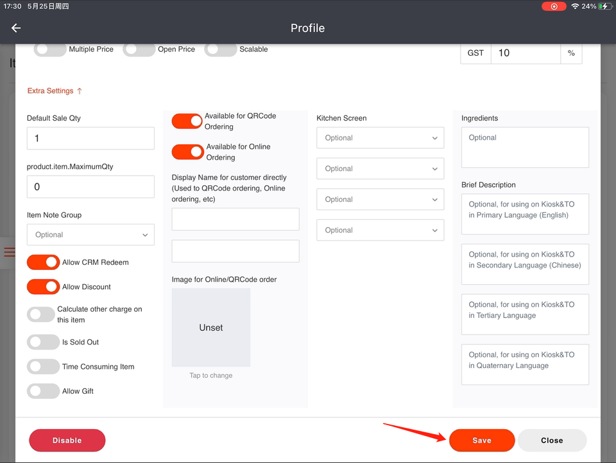Expand the last Kitchen Screen dropdown
616x463 pixels.
(380, 230)
